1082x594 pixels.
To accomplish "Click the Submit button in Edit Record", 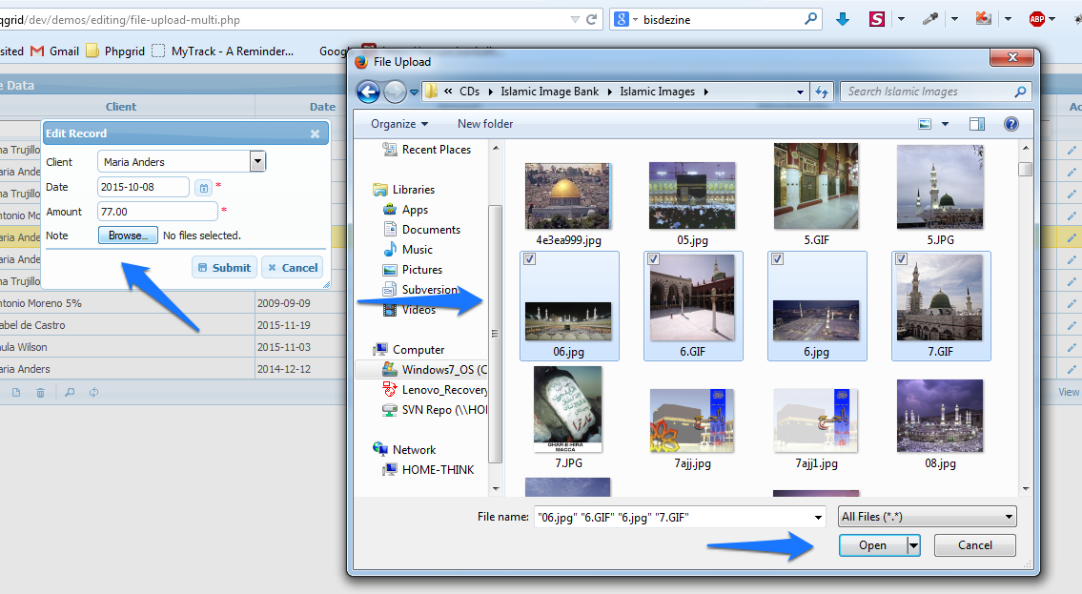I will [224, 268].
